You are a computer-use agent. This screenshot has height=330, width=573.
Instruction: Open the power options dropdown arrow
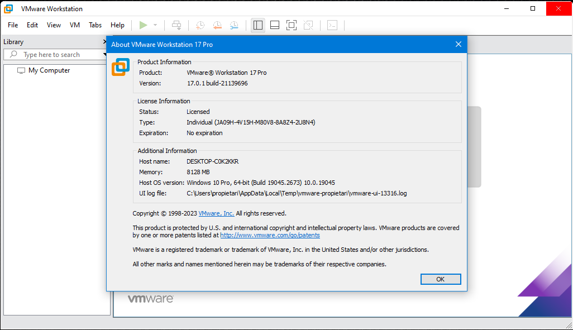155,25
